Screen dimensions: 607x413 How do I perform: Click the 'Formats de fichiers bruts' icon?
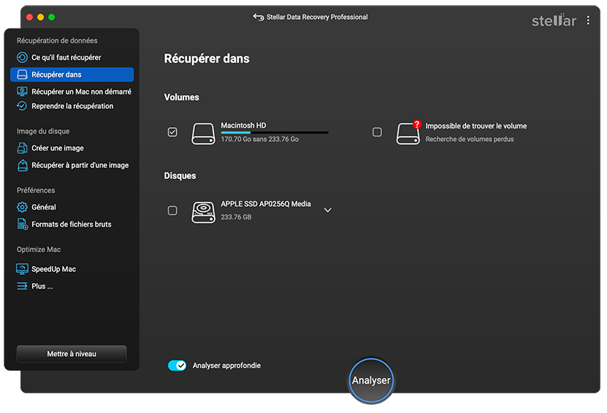point(23,224)
